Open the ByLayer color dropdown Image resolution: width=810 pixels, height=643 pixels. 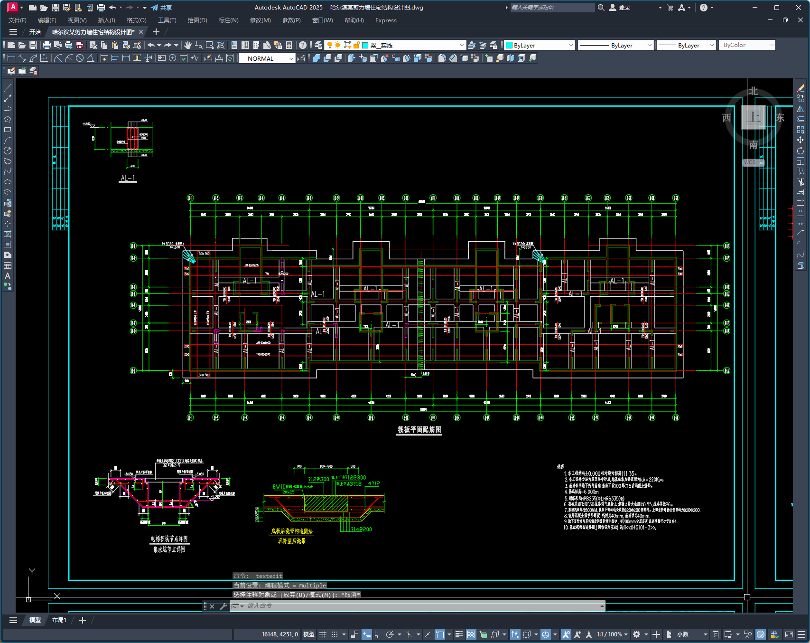(540, 45)
